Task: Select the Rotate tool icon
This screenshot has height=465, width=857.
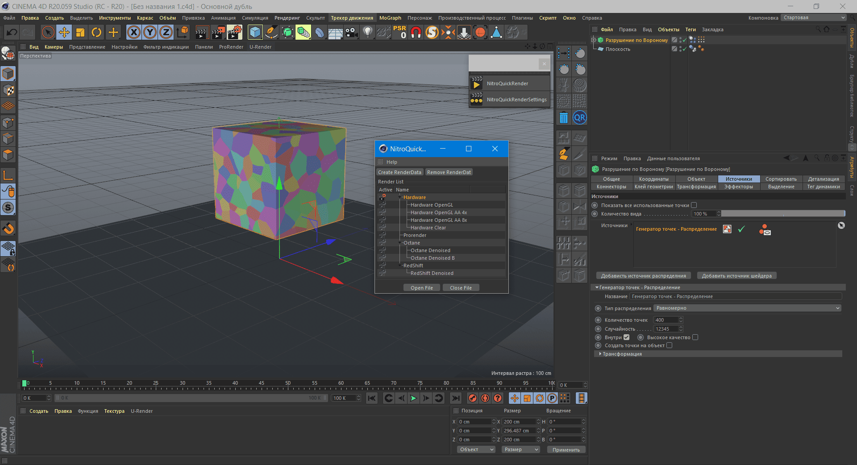Action: pyautogui.click(x=96, y=32)
